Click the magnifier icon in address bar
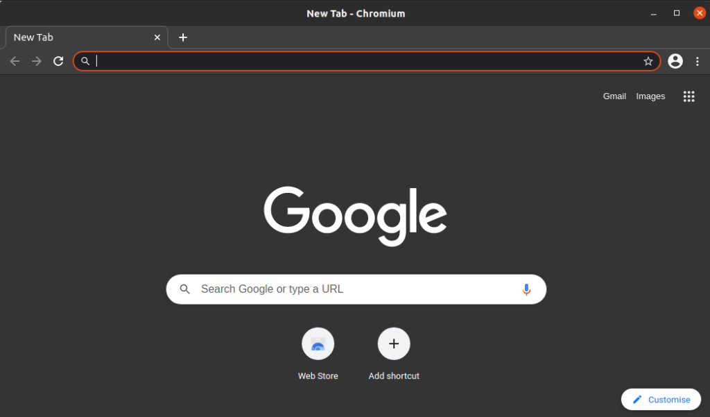This screenshot has width=710, height=417. click(x=85, y=61)
